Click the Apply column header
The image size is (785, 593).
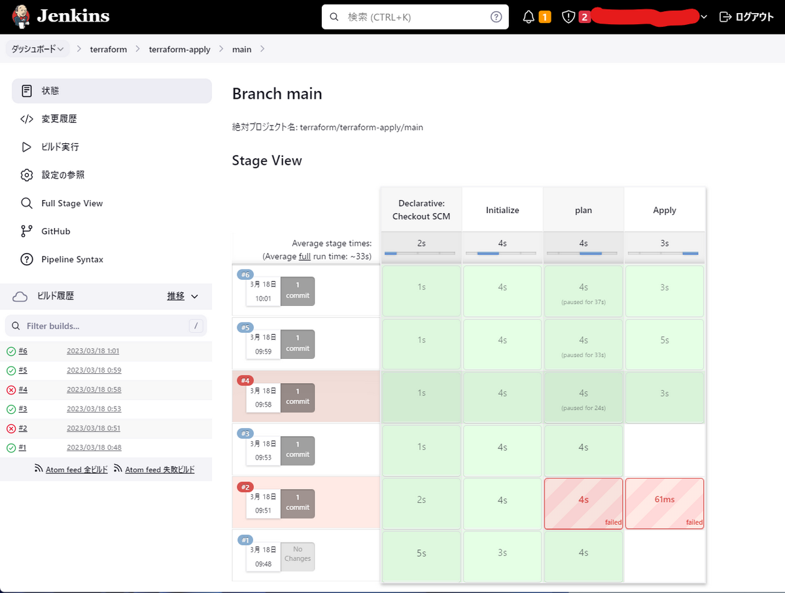(665, 210)
